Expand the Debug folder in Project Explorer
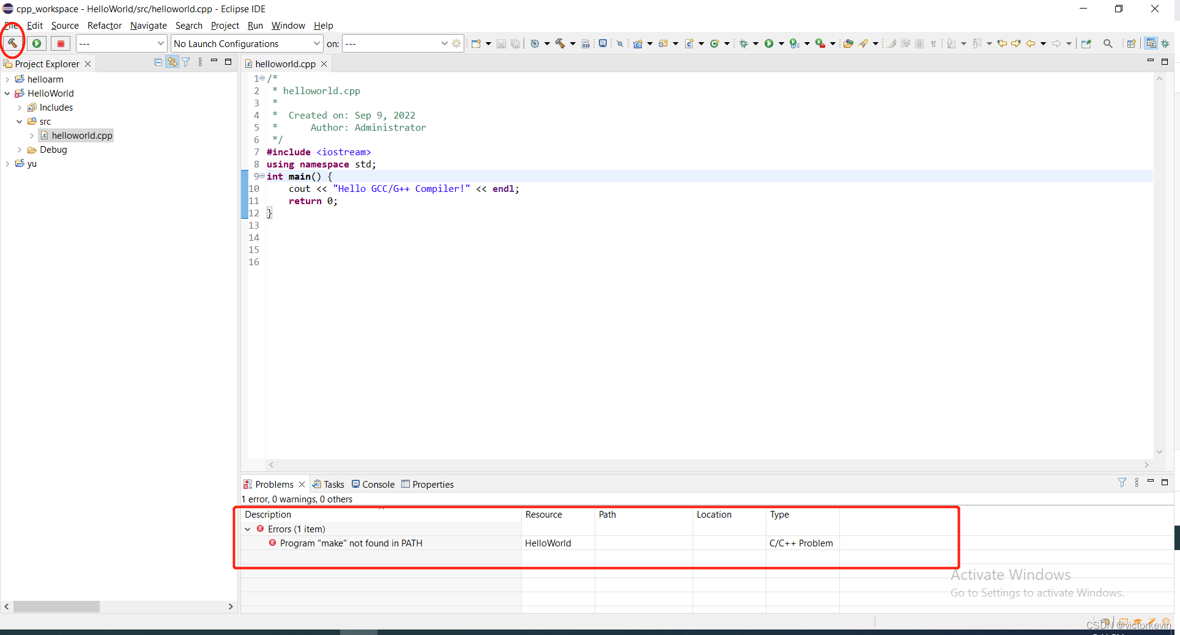 tap(20, 150)
